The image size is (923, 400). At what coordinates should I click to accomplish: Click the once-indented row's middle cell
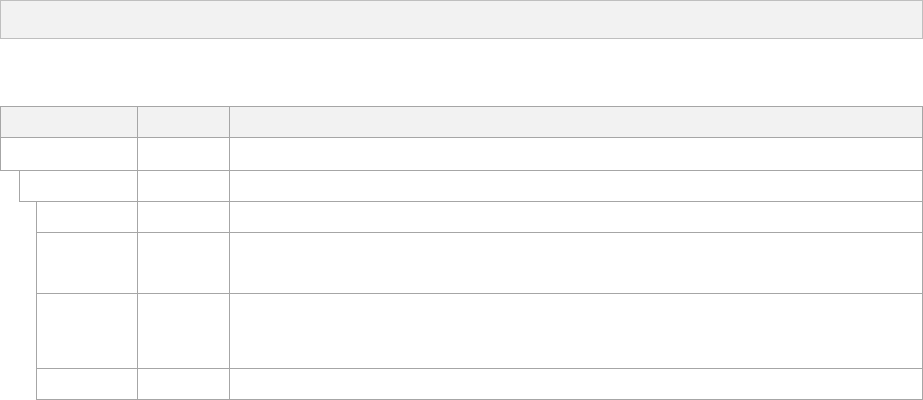click(x=183, y=186)
